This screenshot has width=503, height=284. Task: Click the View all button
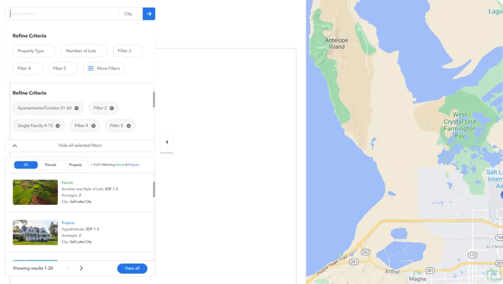pos(132,268)
